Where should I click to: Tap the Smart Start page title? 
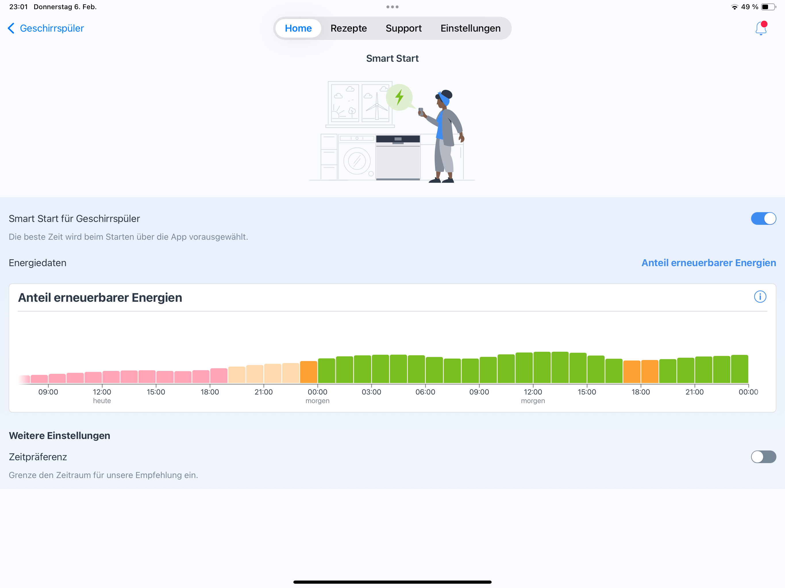click(x=392, y=59)
